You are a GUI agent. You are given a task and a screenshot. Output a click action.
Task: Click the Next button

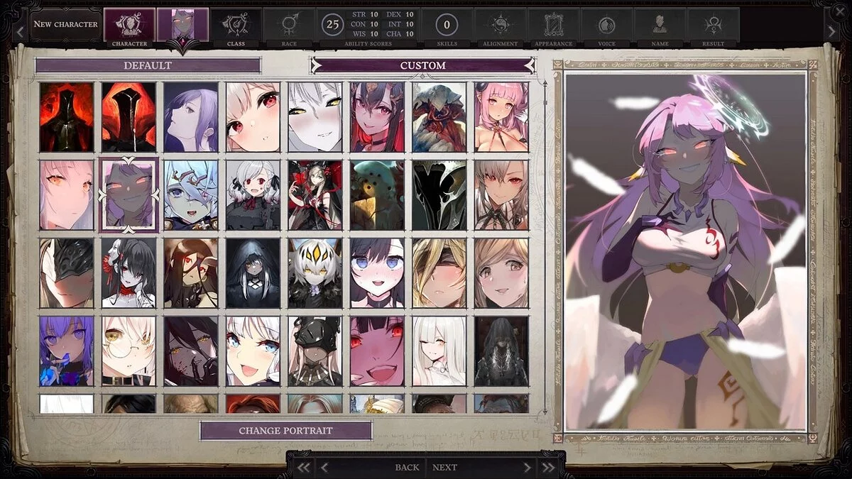444,467
